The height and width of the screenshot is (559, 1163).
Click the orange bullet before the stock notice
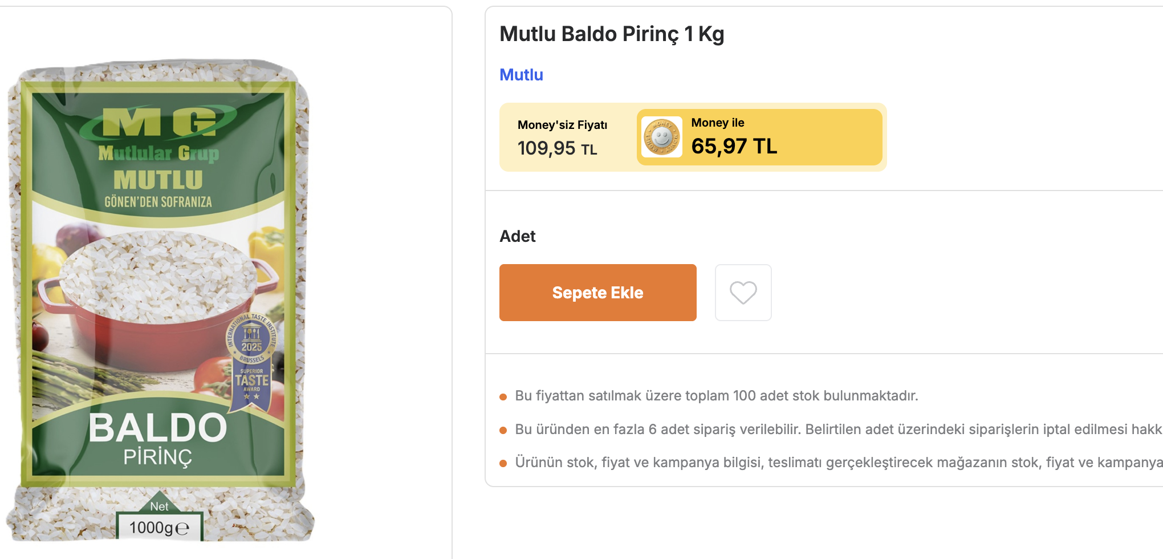[503, 396]
